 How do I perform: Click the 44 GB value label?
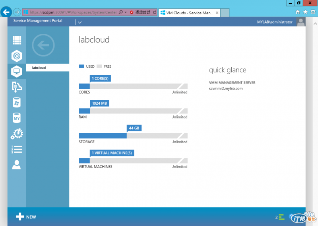(134, 128)
